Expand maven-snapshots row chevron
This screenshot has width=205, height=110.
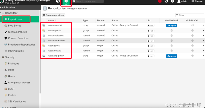click(203, 41)
